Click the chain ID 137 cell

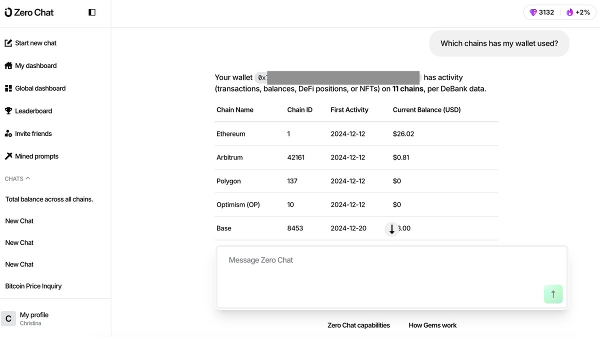pos(292,181)
